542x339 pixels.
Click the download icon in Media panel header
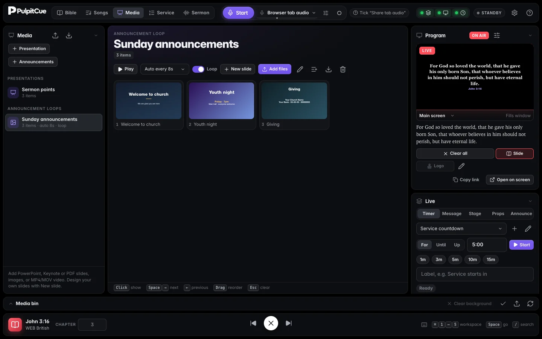click(69, 35)
